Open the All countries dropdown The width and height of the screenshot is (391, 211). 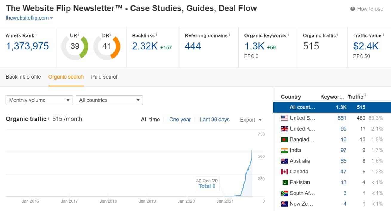(109, 100)
